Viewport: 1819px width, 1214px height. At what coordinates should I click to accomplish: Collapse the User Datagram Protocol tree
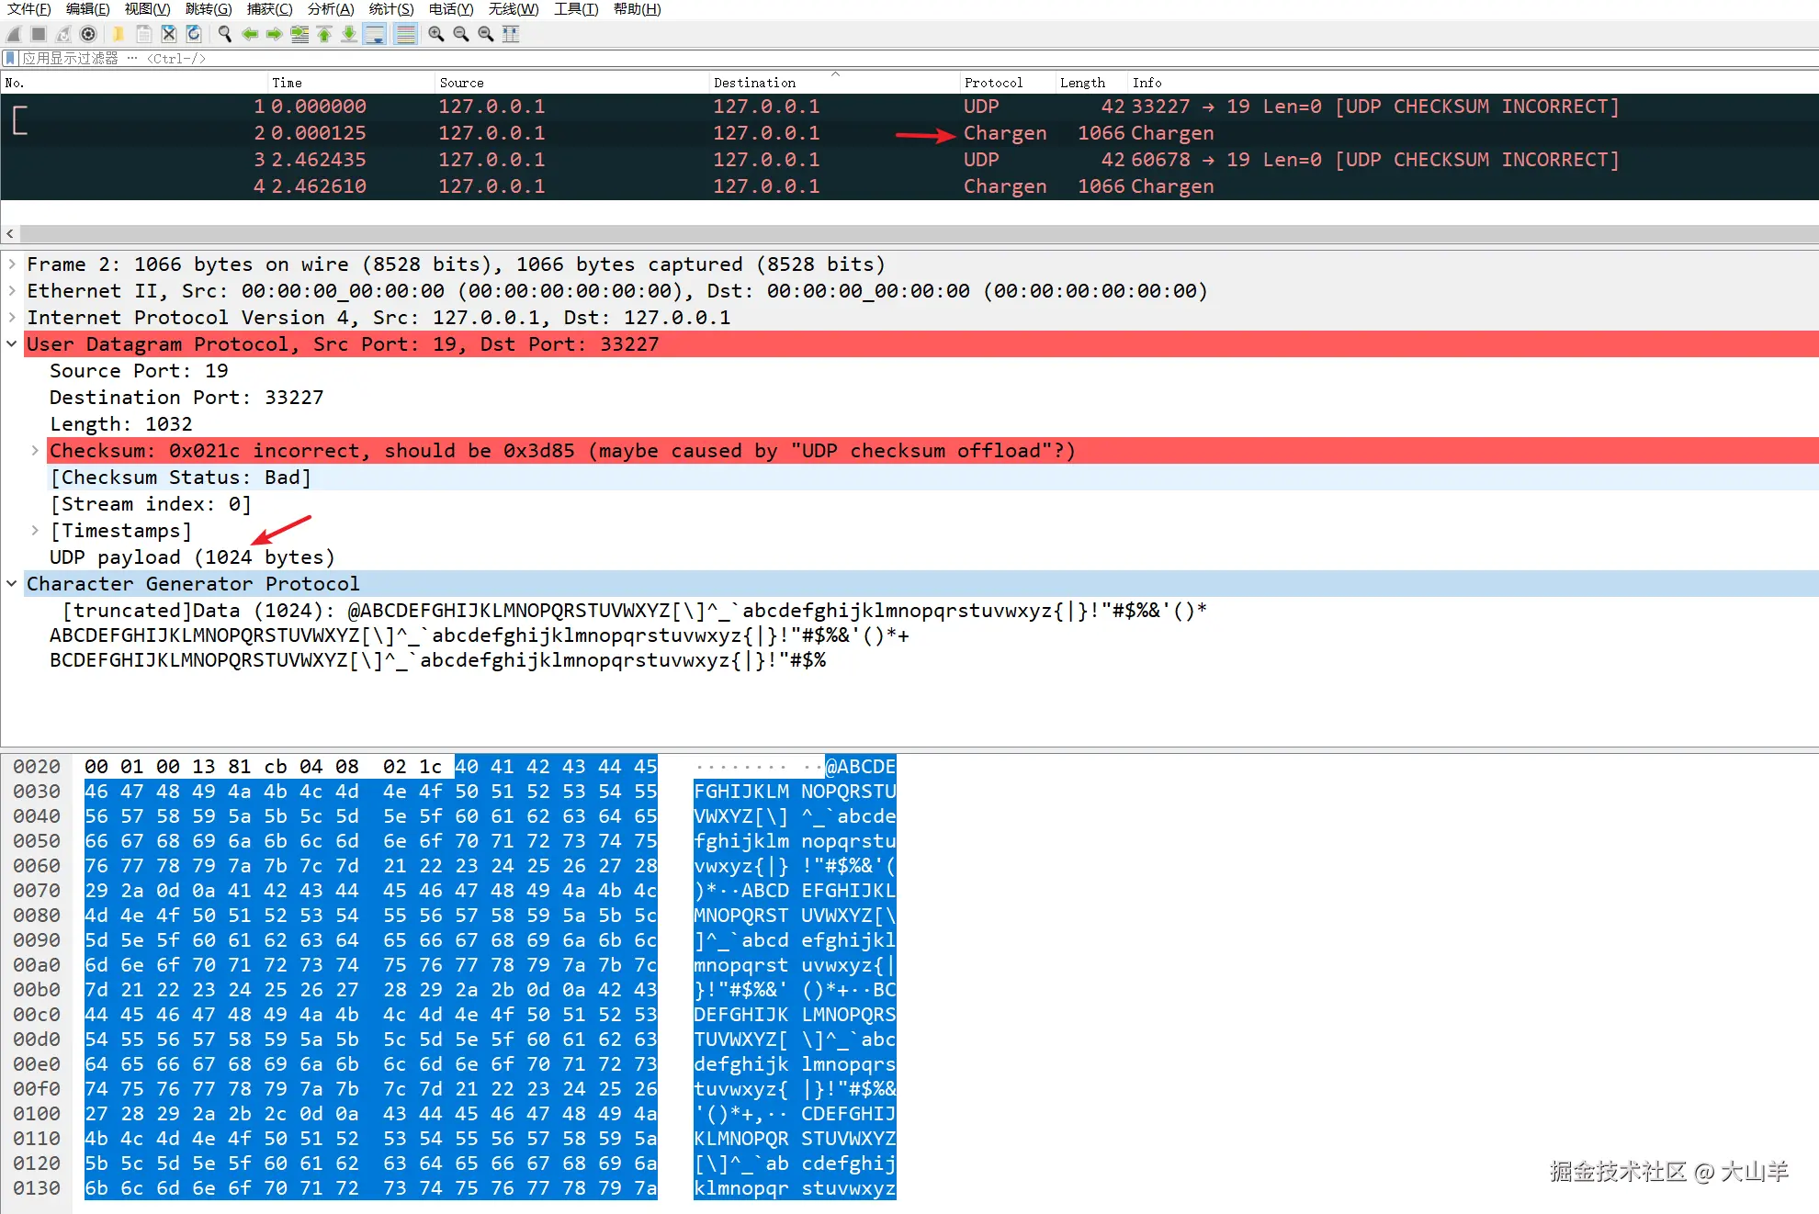12,344
